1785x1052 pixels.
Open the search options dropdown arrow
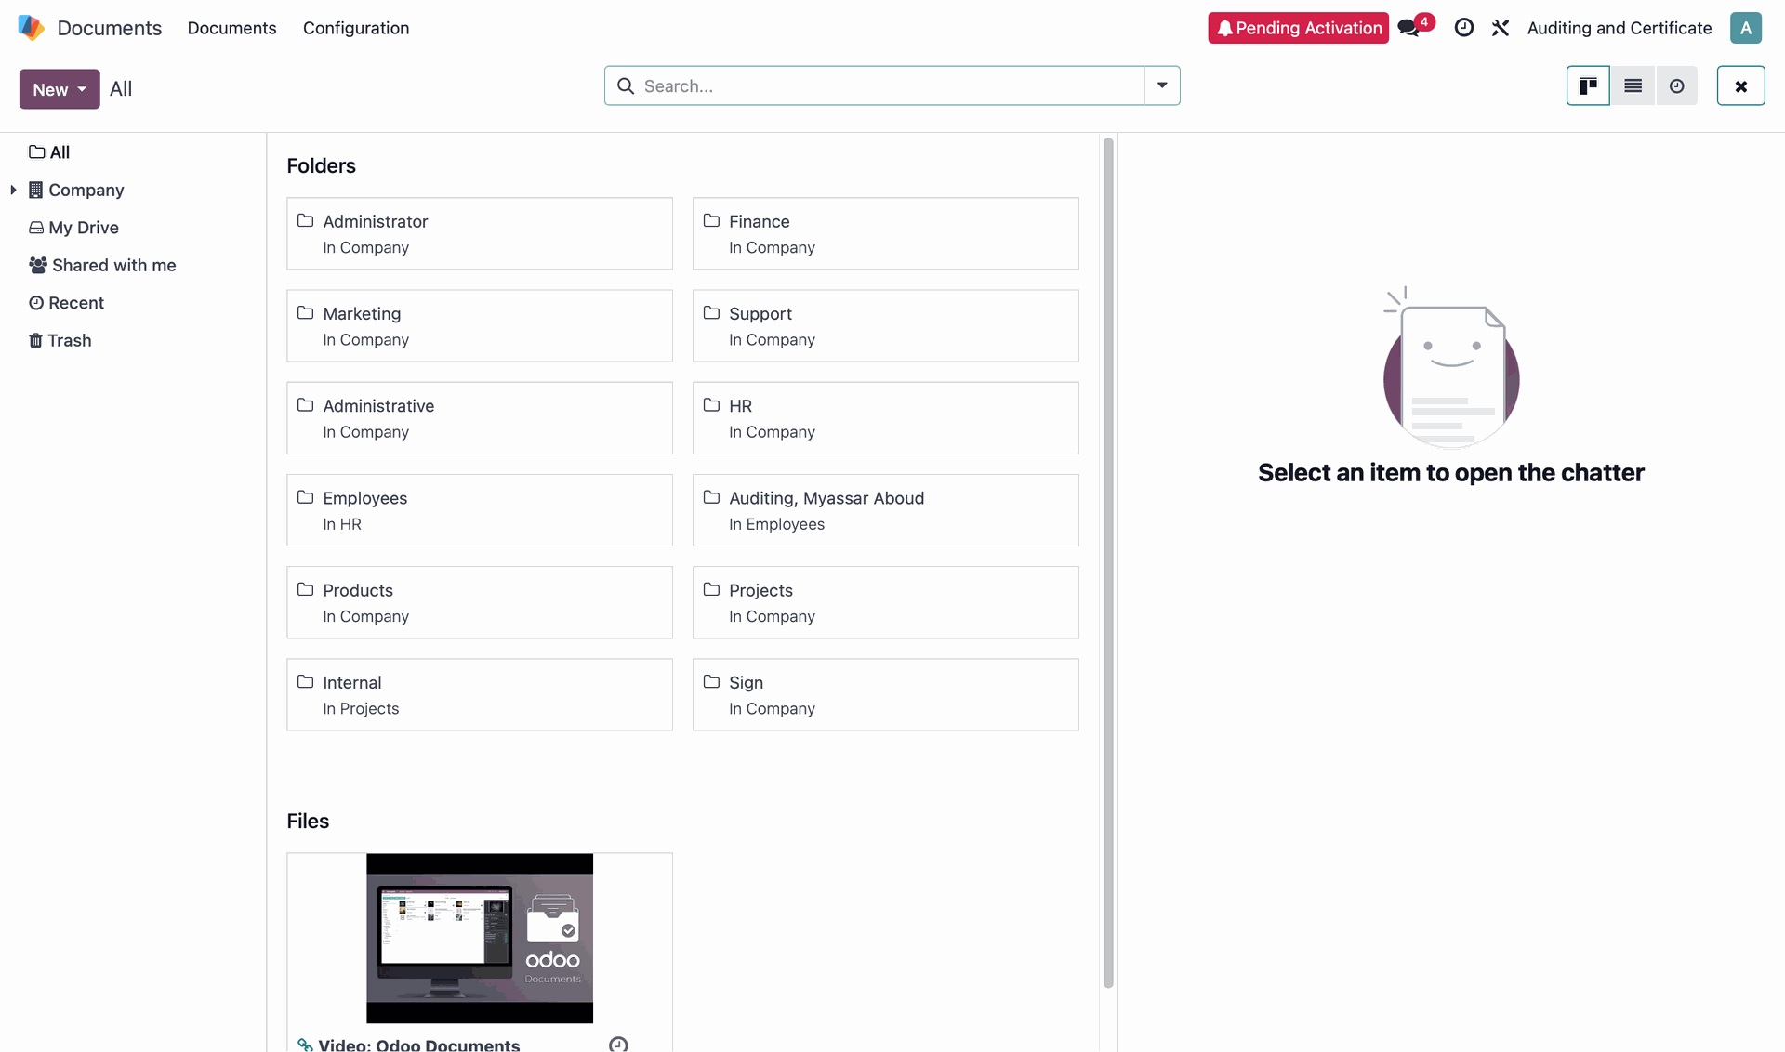[x=1162, y=85]
